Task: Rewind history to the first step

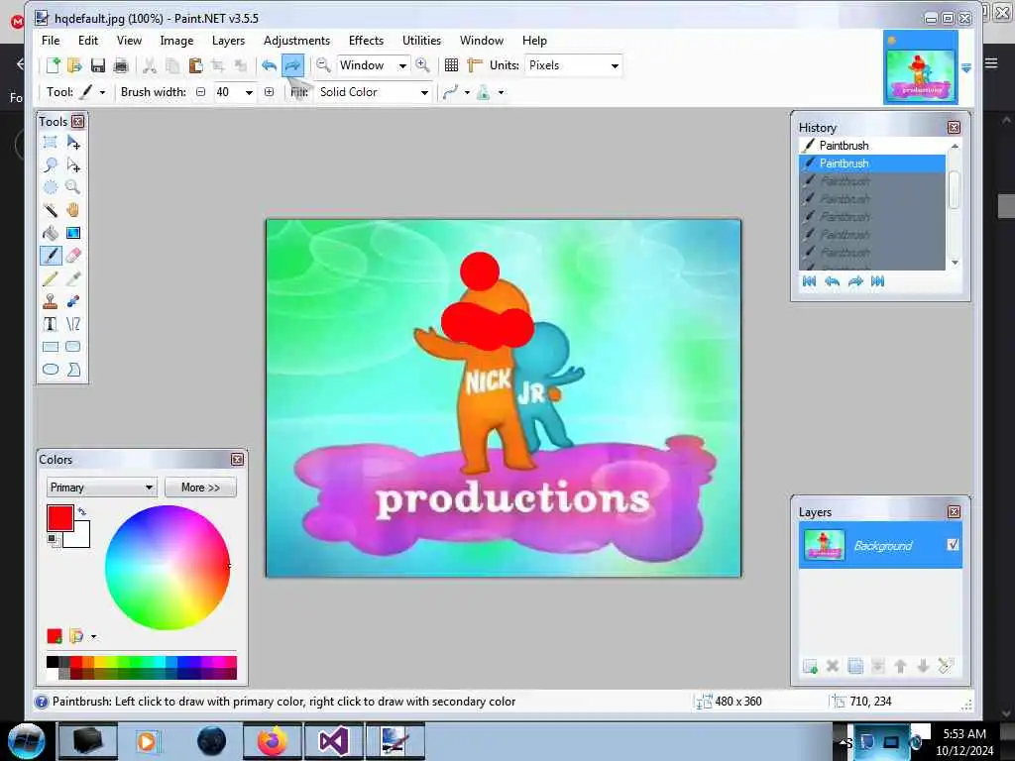Action: (x=809, y=280)
